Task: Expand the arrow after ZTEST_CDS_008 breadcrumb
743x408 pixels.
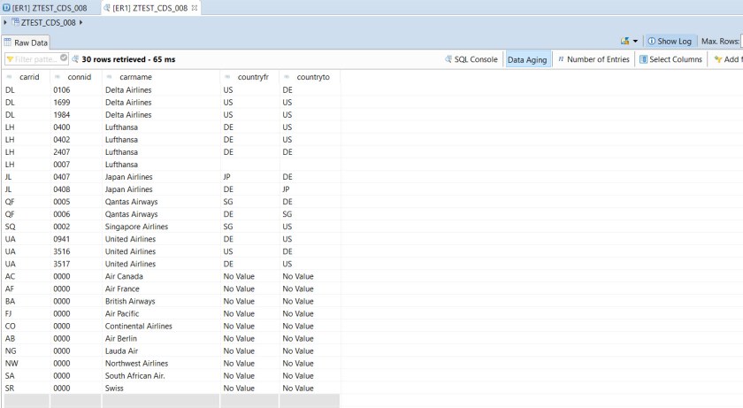Action: 80,22
